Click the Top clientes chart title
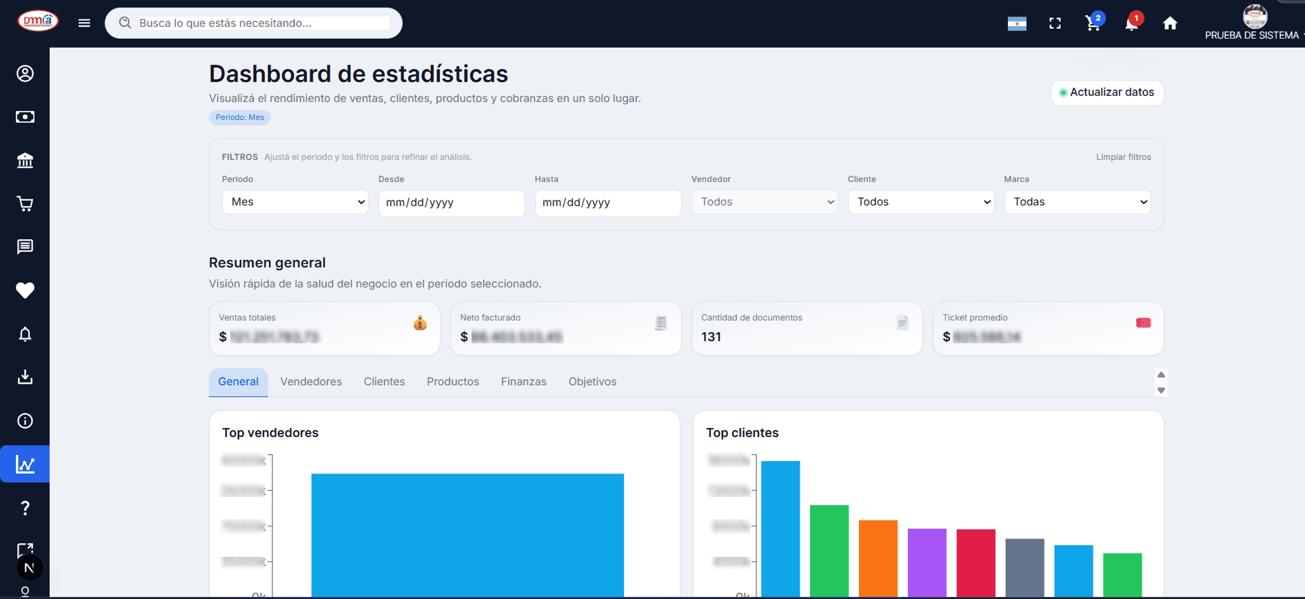Viewport: 1305px width, 599px height. (742, 433)
